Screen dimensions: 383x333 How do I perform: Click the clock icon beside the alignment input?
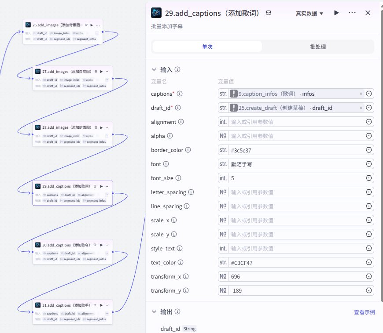tap(369, 122)
